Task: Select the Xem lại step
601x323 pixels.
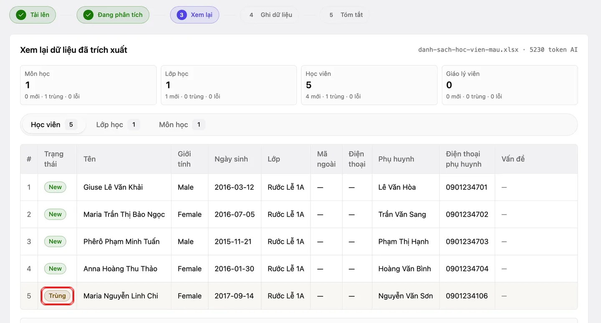Action: (194, 15)
